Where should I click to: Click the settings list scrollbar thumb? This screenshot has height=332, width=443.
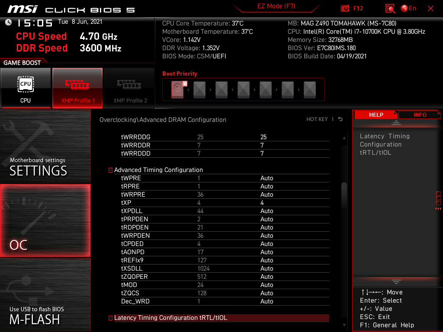(344, 196)
